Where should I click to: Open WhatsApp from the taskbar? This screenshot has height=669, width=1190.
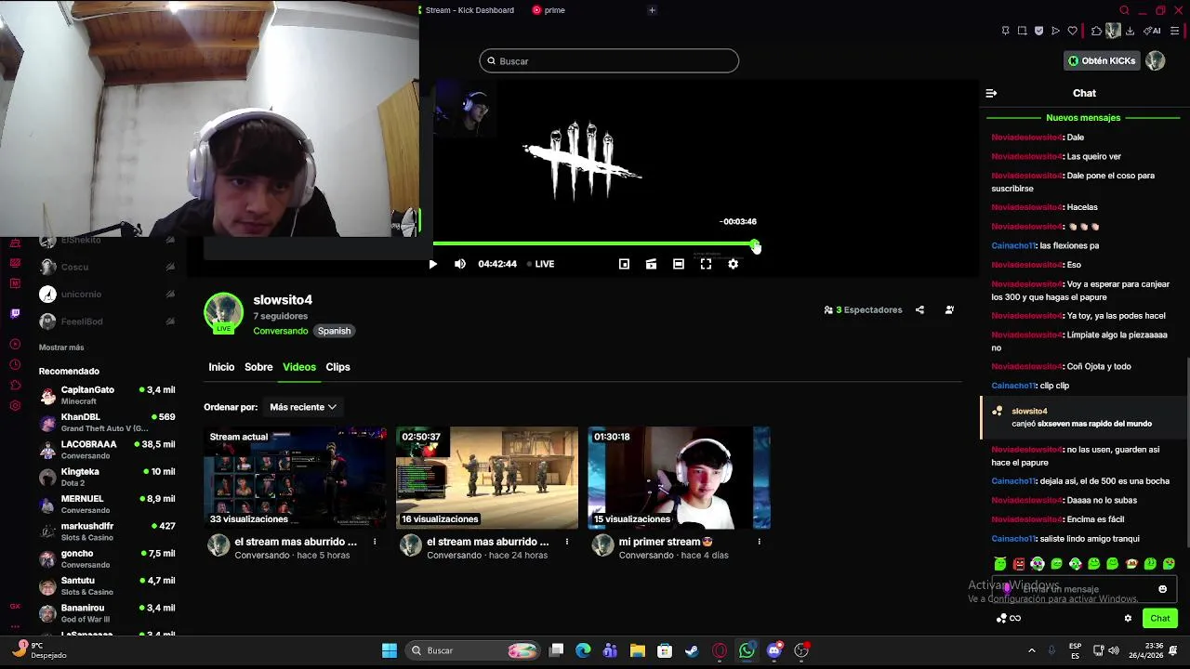(747, 650)
